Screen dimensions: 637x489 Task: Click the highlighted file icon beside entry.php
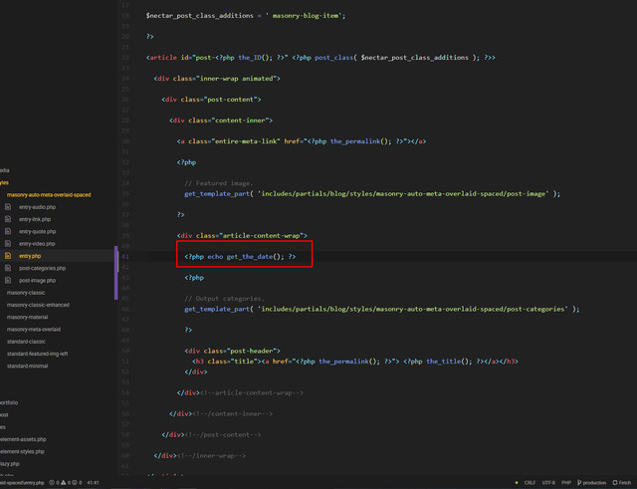[x=8, y=256]
